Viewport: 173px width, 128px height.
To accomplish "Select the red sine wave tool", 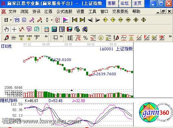I will pos(124,38).
